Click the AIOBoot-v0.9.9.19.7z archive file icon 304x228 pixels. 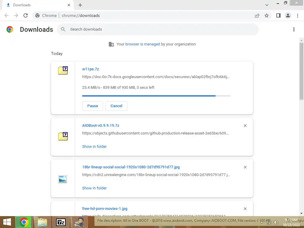[x=63, y=136]
